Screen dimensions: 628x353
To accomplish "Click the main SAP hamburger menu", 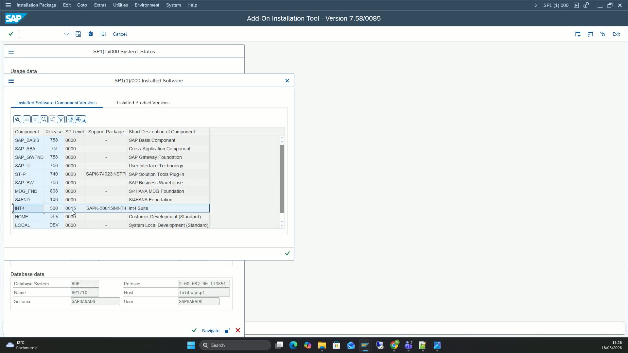I will click(x=8, y=5).
